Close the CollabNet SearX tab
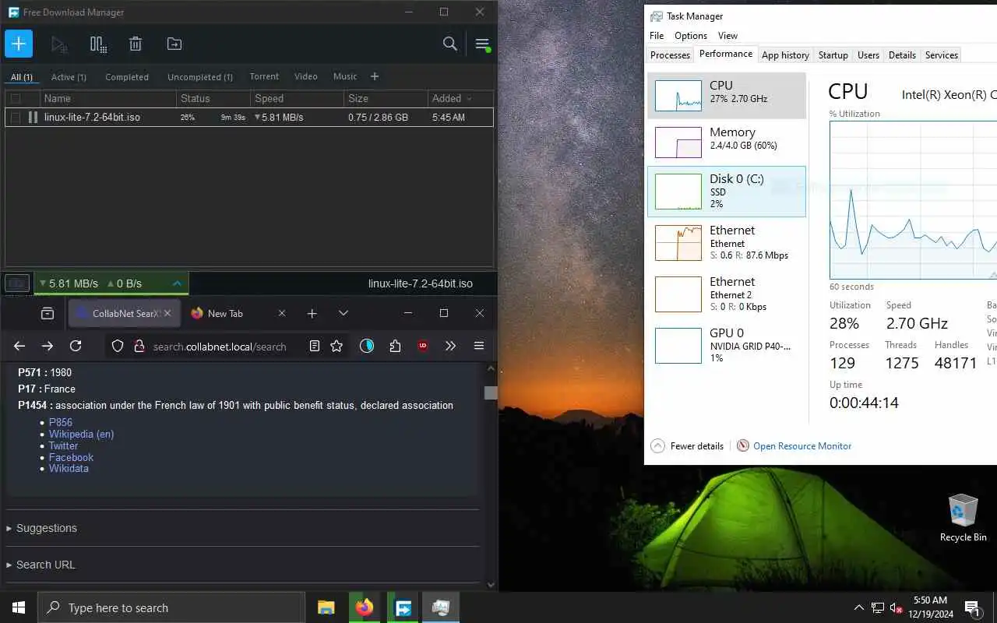 pyautogui.click(x=167, y=313)
